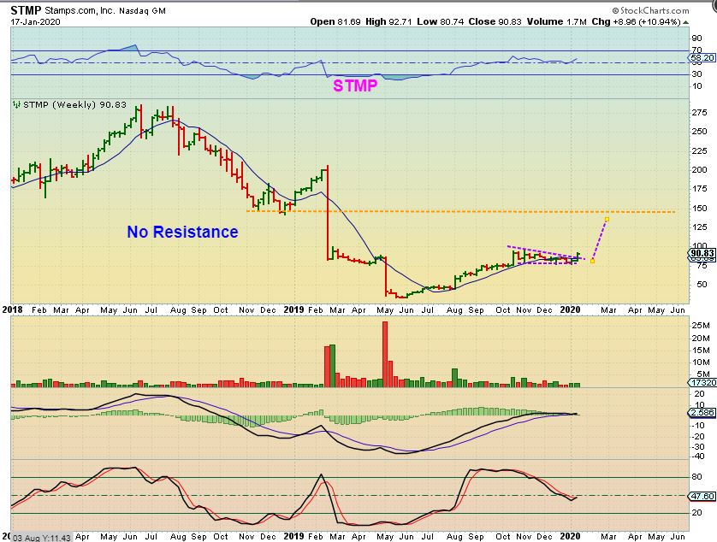The image size is (717, 542).
Task: Click the 175 price axis label
Action: tap(699, 189)
